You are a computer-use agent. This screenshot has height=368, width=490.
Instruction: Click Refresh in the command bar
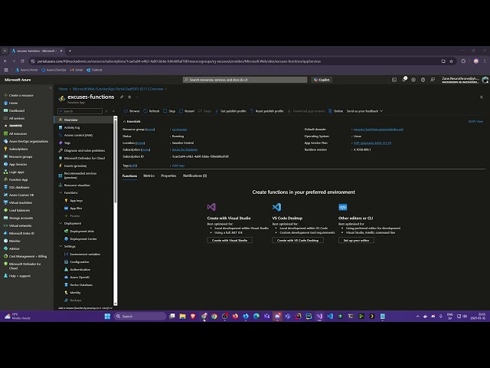(x=152, y=111)
